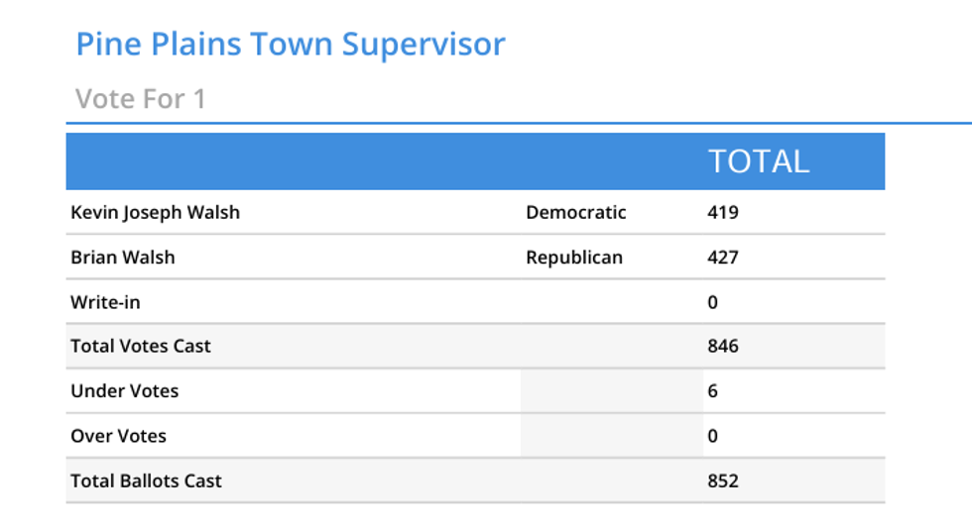The image size is (972, 528).
Task: Select the Under Votes value 6
Action: [713, 391]
